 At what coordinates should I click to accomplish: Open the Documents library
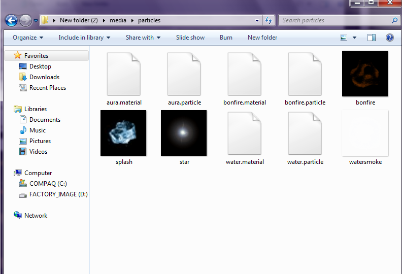[x=45, y=120]
